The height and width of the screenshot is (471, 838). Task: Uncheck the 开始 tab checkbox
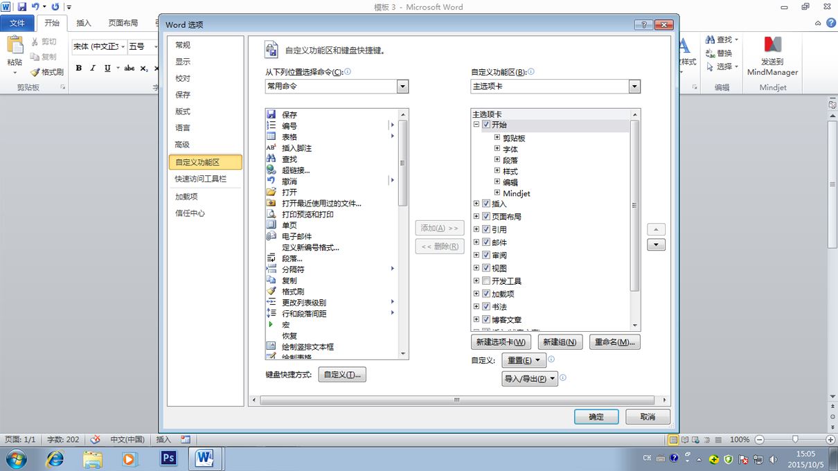(x=486, y=125)
